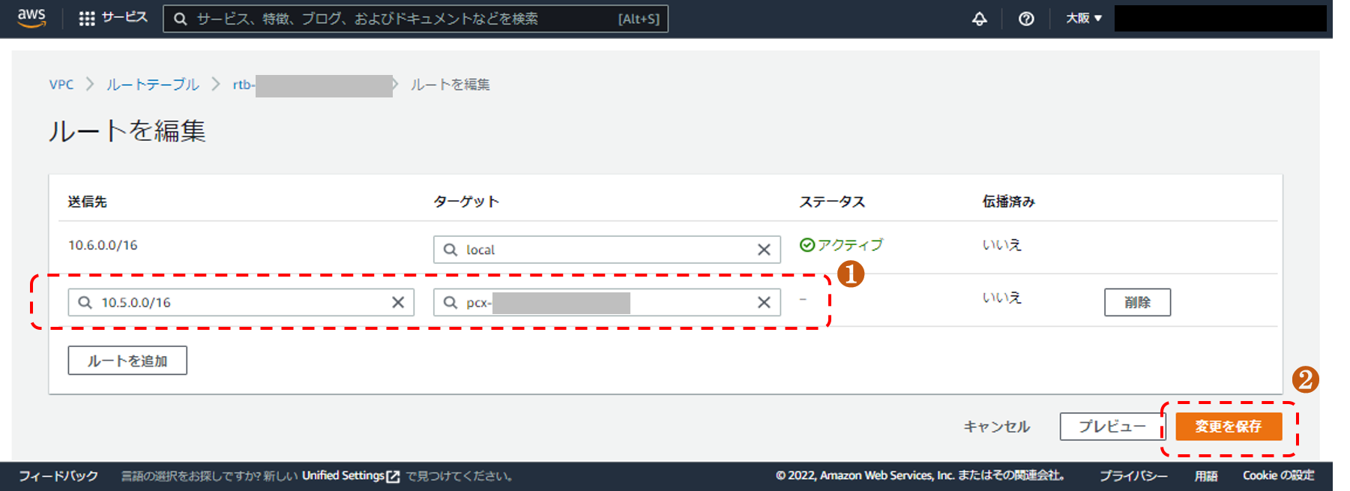This screenshot has width=1350, height=491.
Task: Click the pcx target search field
Action: tap(600, 302)
